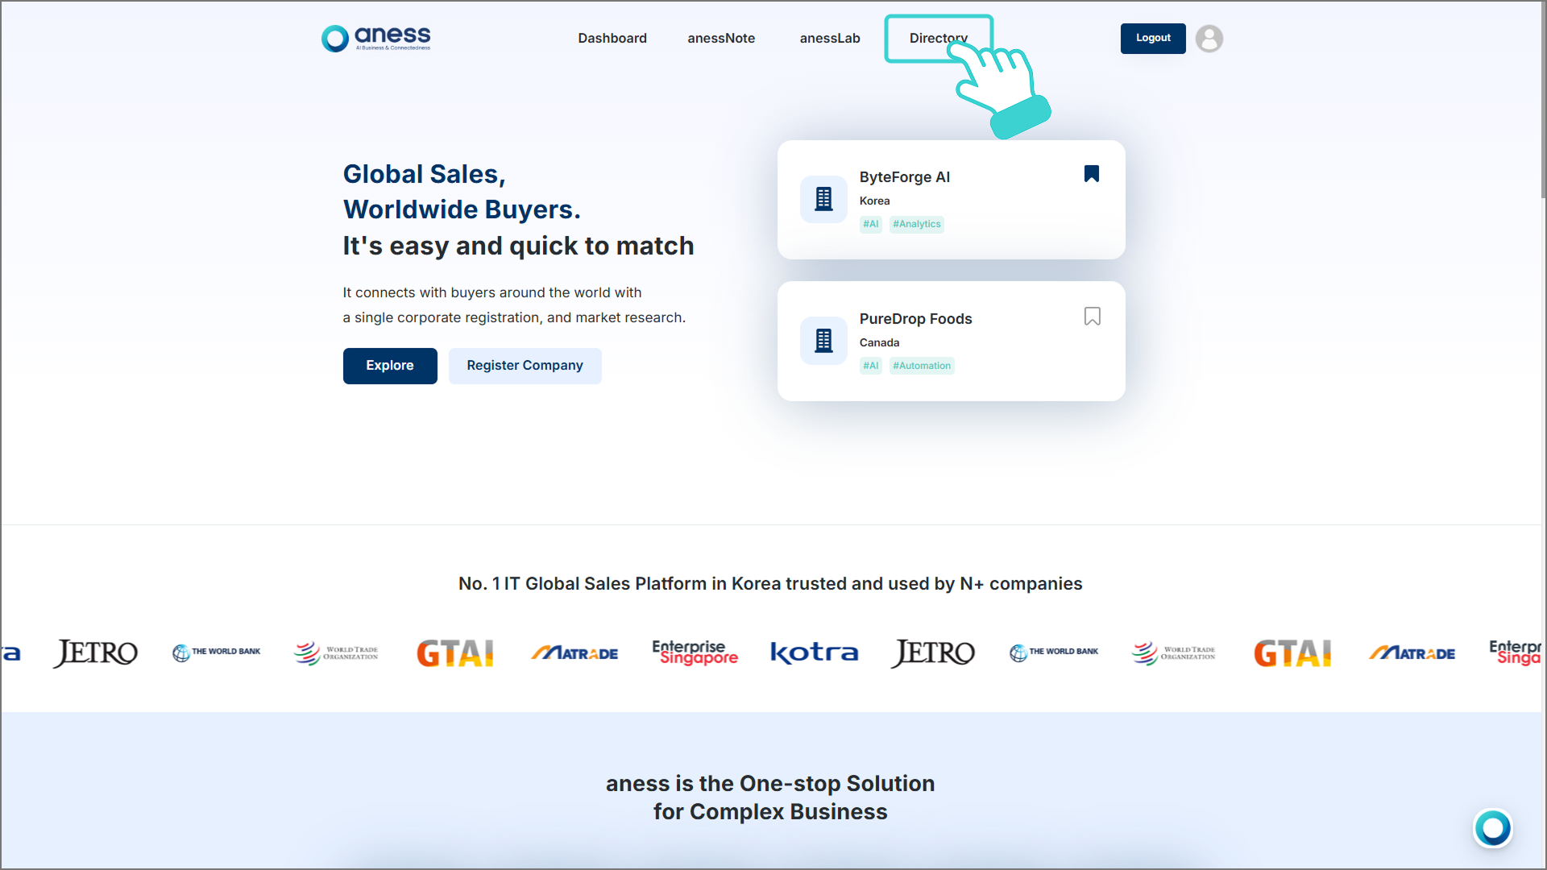
Task: Open anessLab navigation item
Action: (x=829, y=39)
